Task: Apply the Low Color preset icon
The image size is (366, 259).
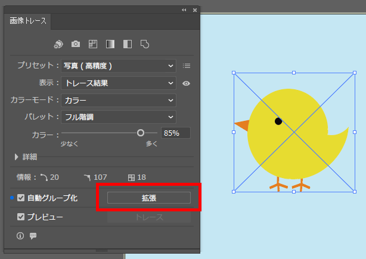Action: coord(93,44)
